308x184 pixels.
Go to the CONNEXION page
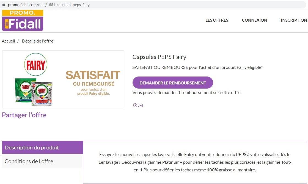(x=254, y=20)
